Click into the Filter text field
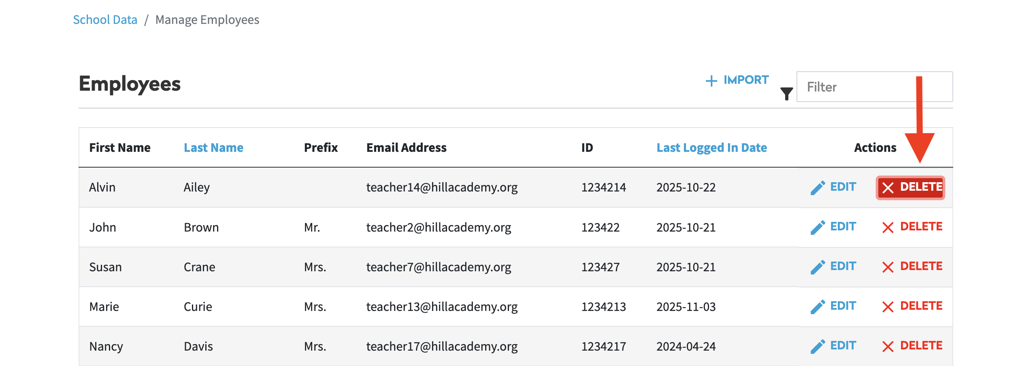 [874, 87]
